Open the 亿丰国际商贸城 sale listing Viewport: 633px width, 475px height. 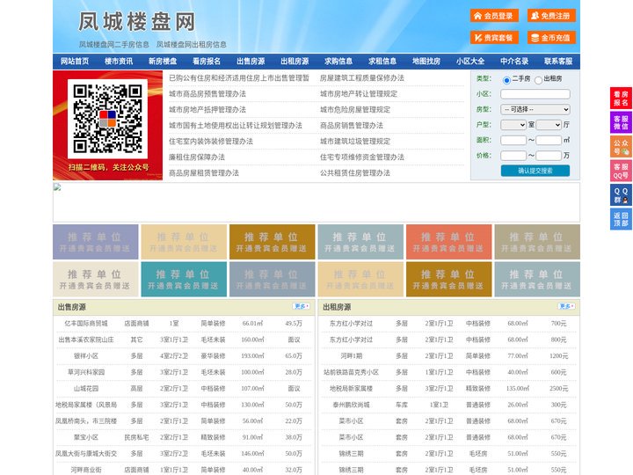click(86, 324)
